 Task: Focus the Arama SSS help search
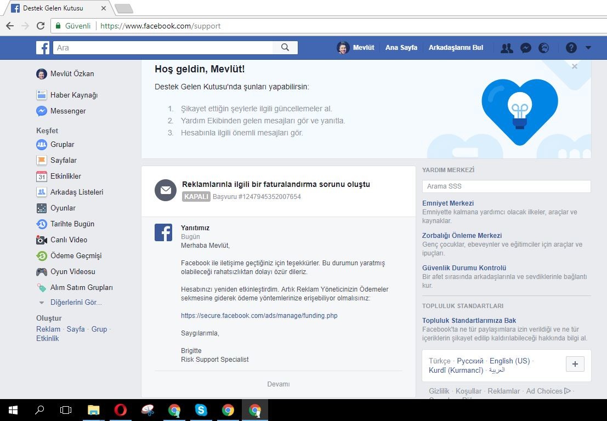click(x=506, y=186)
